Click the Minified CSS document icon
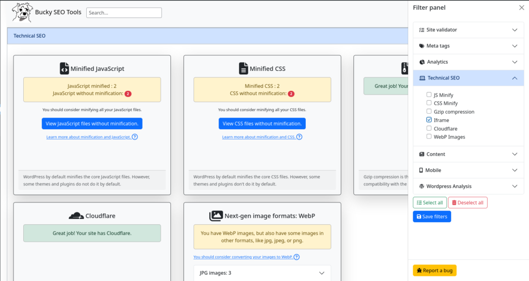This screenshot has height=281, width=529. click(x=243, y=69)
